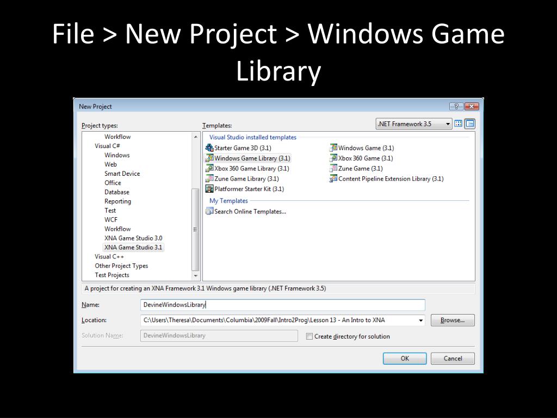This screenshot has width=557, height=418.
Task: Select the Database project type
Action: 117,192
